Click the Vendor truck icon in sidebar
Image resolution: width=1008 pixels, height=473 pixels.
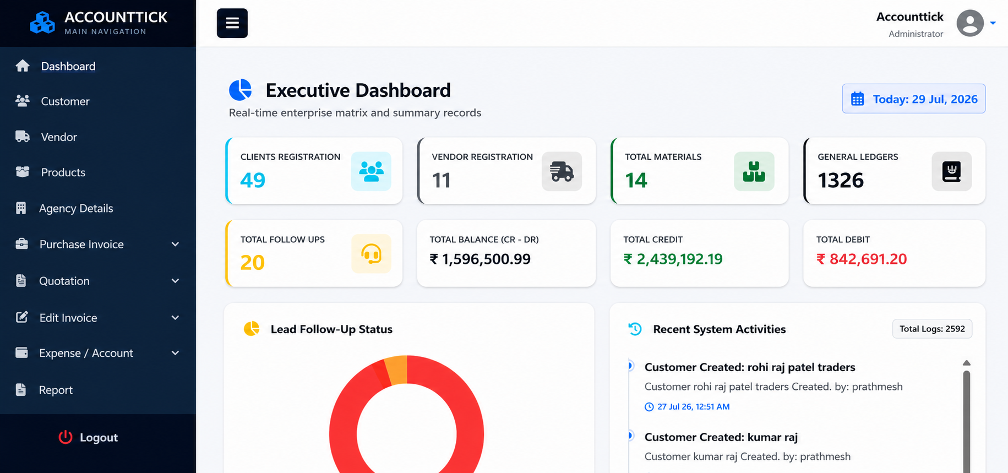(x=23, y=137)
